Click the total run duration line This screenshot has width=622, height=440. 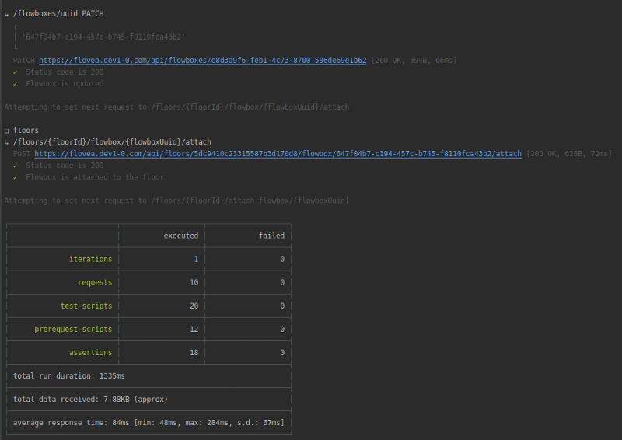tap(69, 376)
